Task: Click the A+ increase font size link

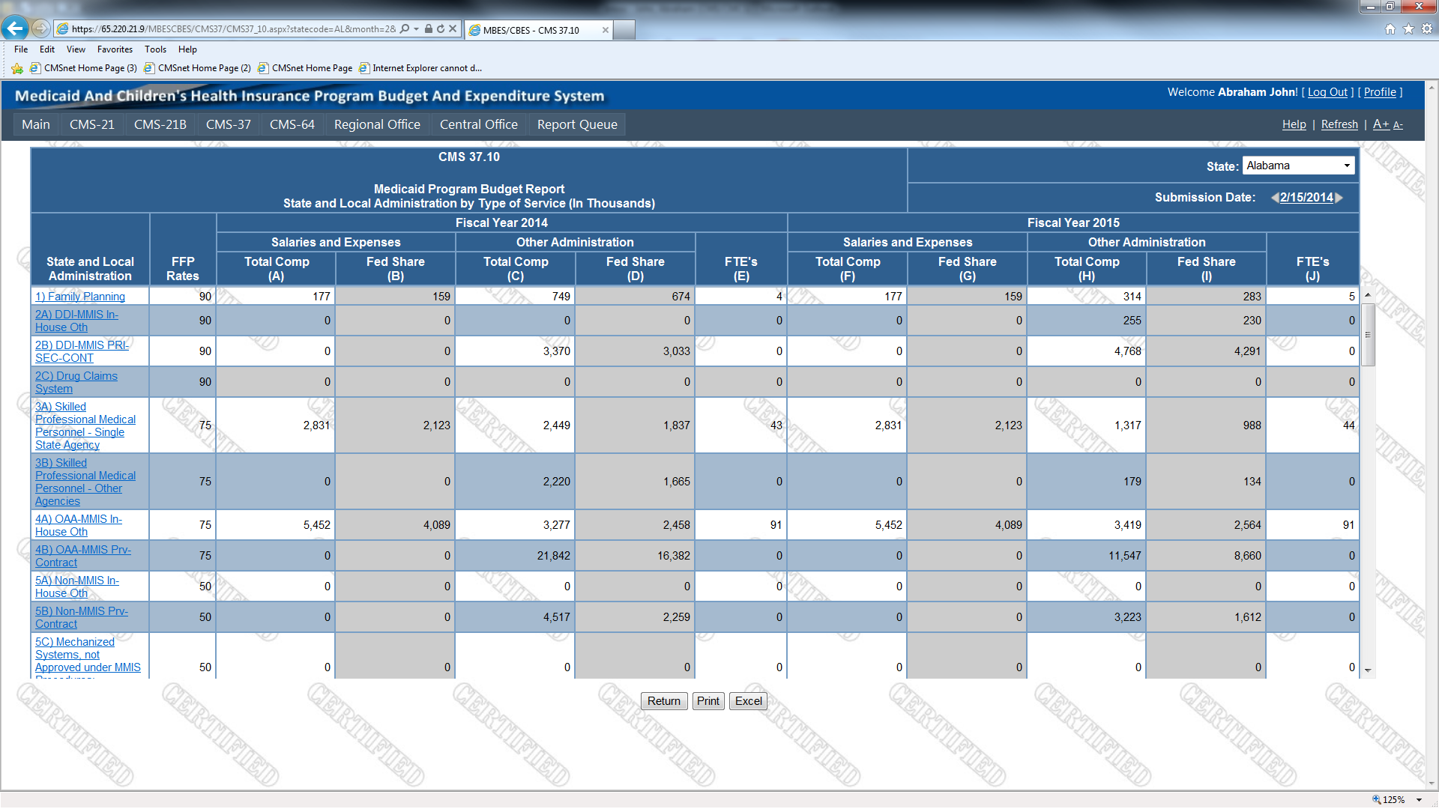Action: point(1381,124)
